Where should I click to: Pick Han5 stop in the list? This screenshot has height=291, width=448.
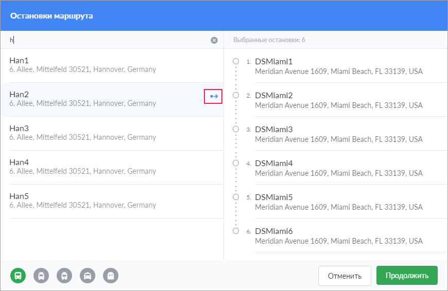pos(112,202)
